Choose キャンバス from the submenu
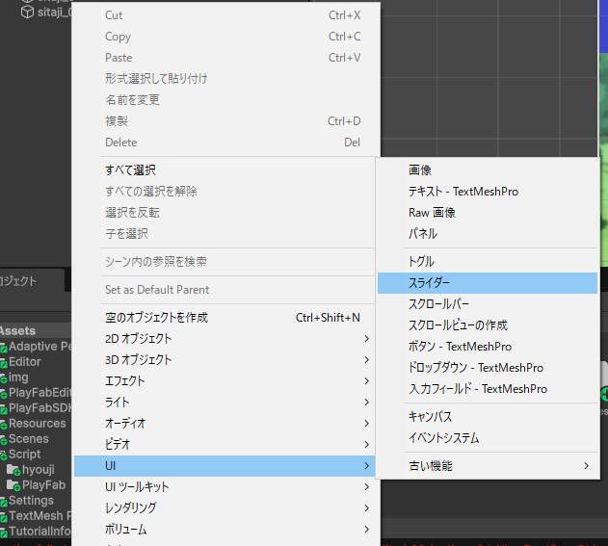Image resolution: width=608 pixels, height=546 pixels. click(x=487, y=417)
